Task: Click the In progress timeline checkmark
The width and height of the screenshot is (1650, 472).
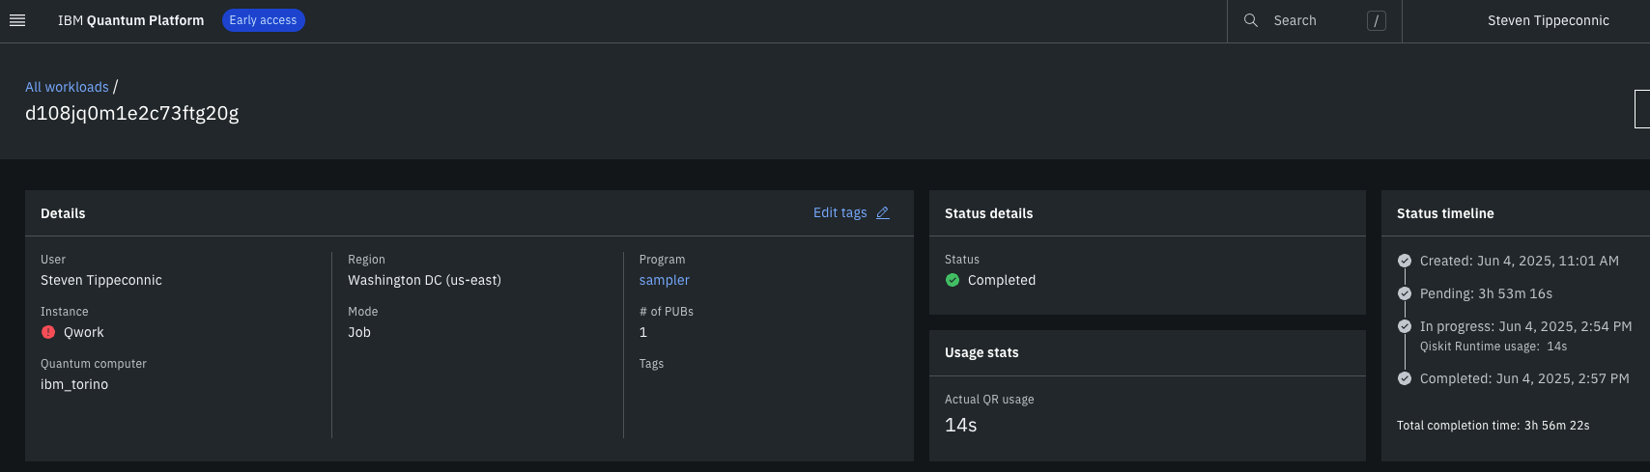Action: pyautogui.click(x=1405, y=326)
